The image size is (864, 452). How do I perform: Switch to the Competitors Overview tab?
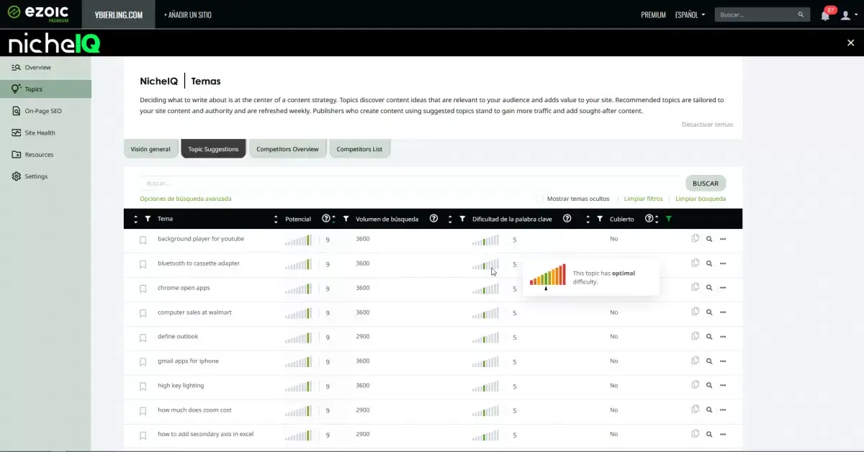coord(287,149)
